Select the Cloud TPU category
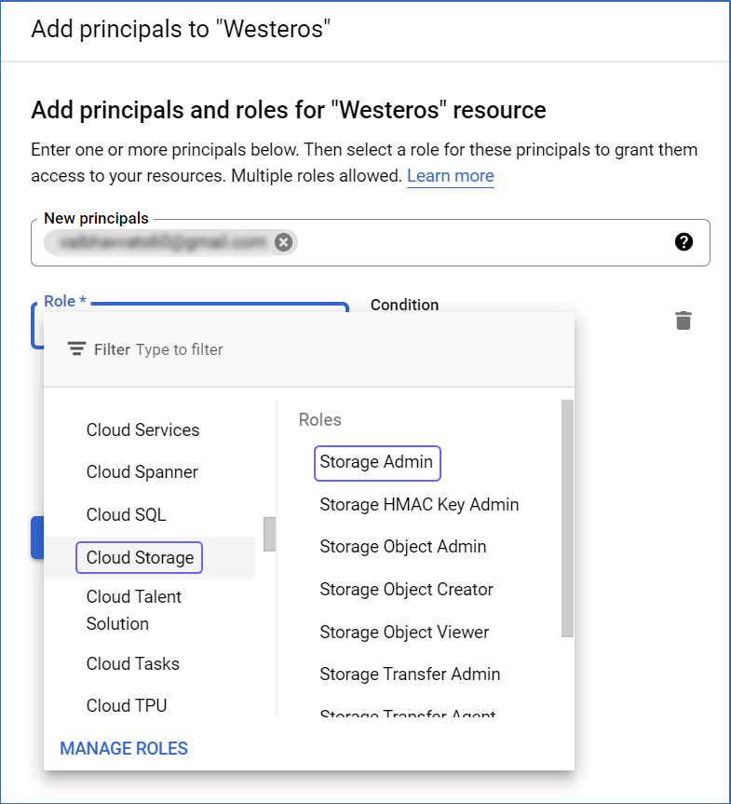731x804 pixels. (x=127, y=705)
